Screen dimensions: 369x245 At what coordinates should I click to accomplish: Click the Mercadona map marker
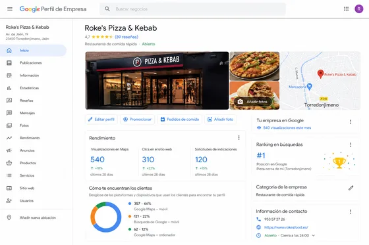[x=310, y=87]
